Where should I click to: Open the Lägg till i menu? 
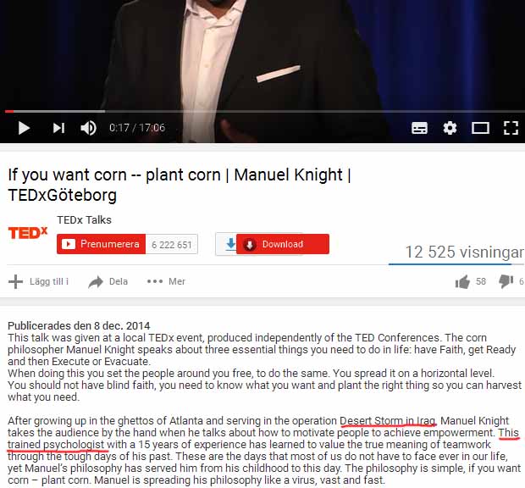coord(38,281)
